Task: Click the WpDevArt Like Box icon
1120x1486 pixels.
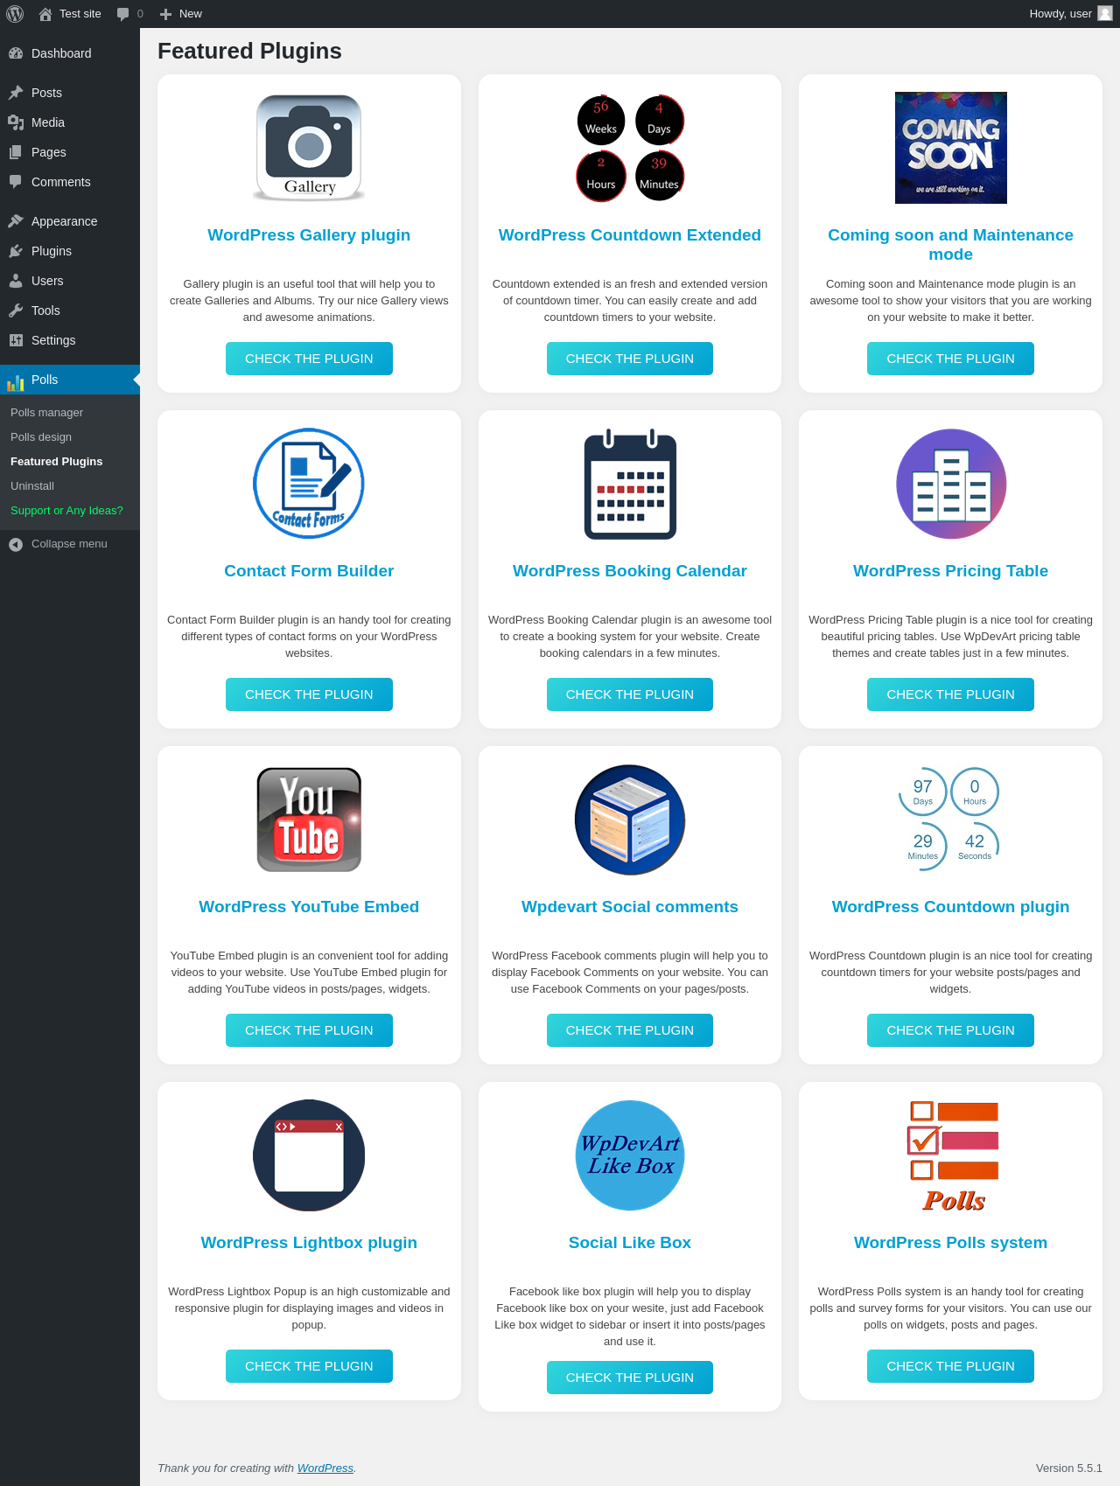Action: pyautogui.click(x=630, y=1155)
